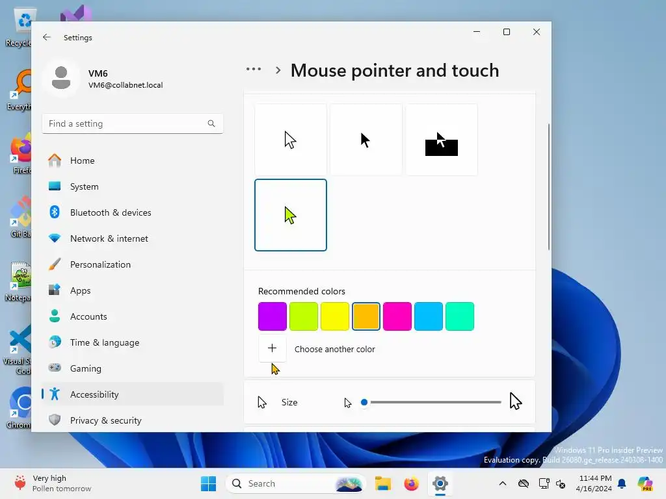Image resolution: width=666 pixels, height=499 pixels.
Task: Open the pollen weather widget
Action: [x=53, y=483]
